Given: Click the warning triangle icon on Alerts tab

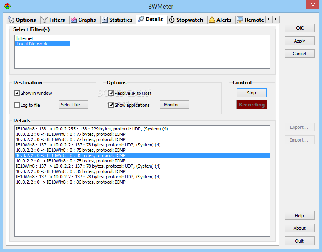Looking at the screenshot, I should point(212,20).
